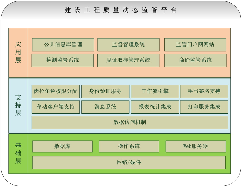This screenshot has width=242, height=187.
Task: Click the 数据访问机制 bar
Action: [130, 123]
